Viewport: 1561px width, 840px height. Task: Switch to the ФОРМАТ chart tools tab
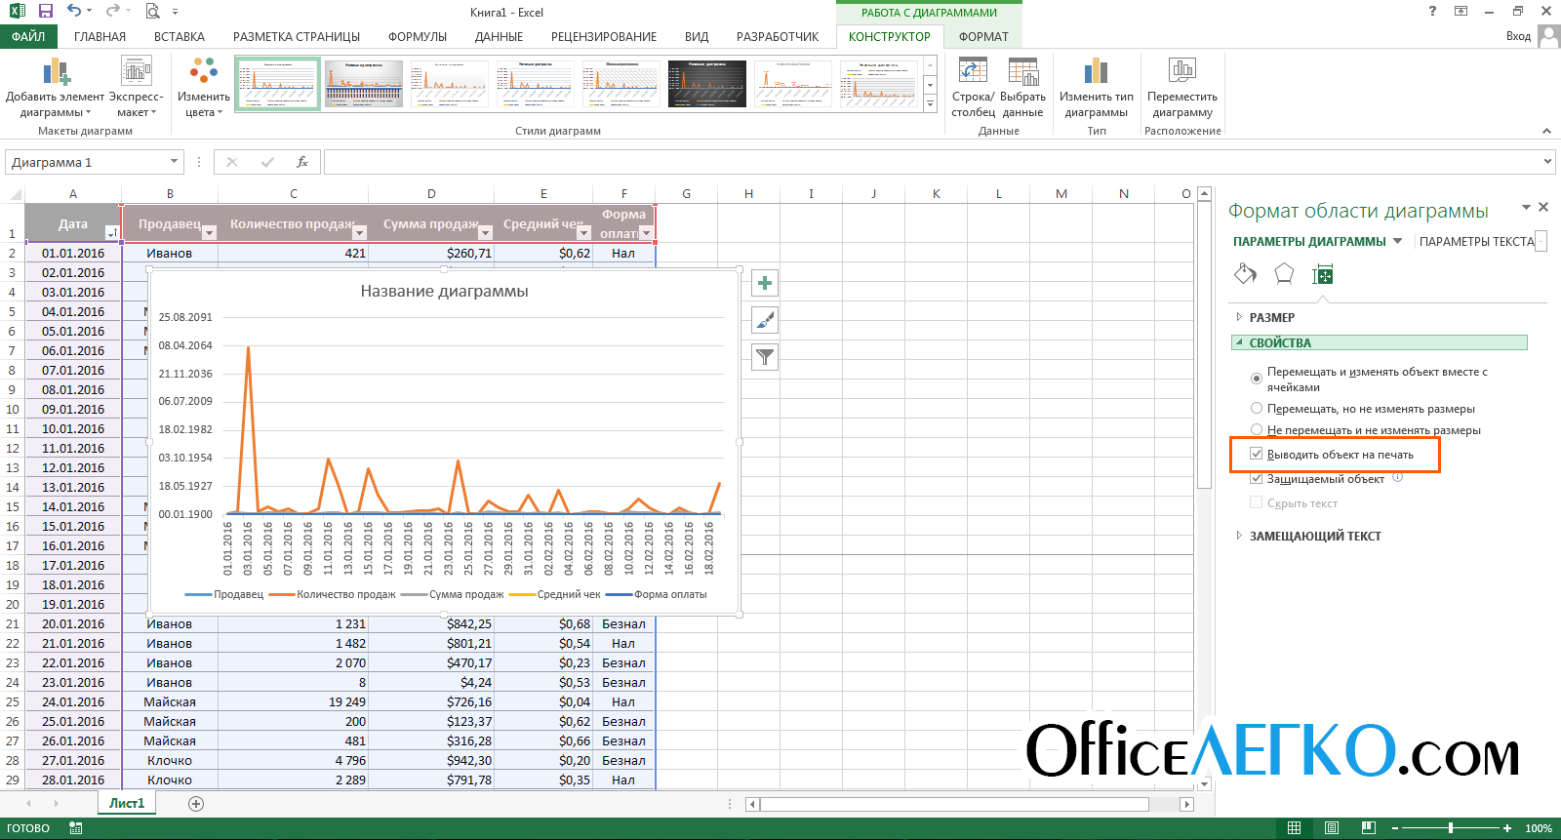983,36
